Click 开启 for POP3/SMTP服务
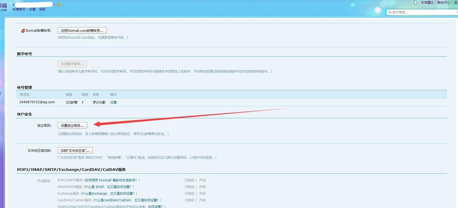458x208 pixels. [202, 180]
